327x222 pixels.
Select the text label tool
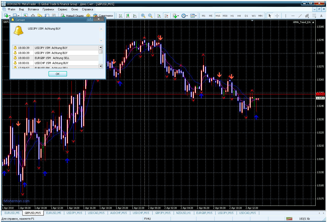click(321, 16)
